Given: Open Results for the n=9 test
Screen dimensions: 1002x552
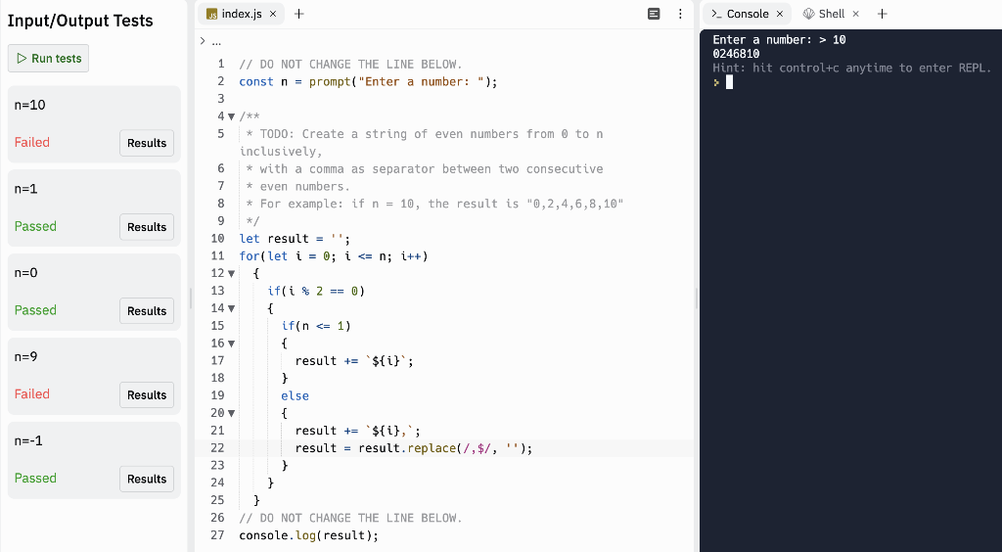Looking at the screenshot, I should tap(147, 394).
